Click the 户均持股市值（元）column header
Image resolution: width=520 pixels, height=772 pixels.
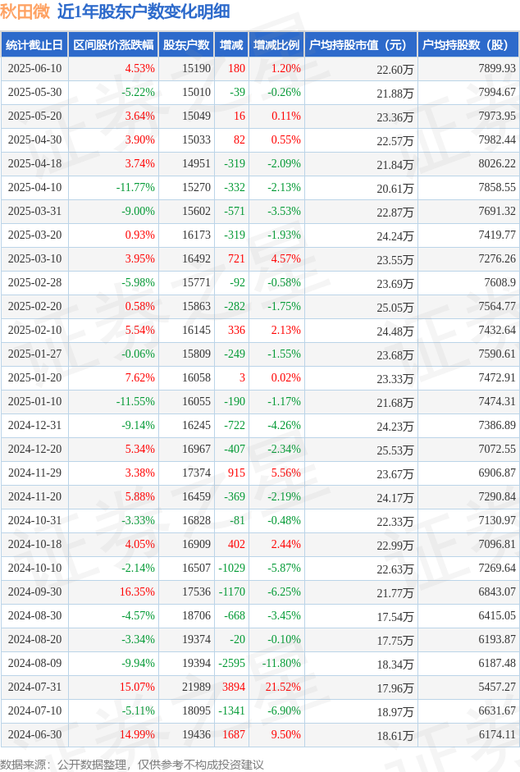pyautogui.click(x=361, y=45)
